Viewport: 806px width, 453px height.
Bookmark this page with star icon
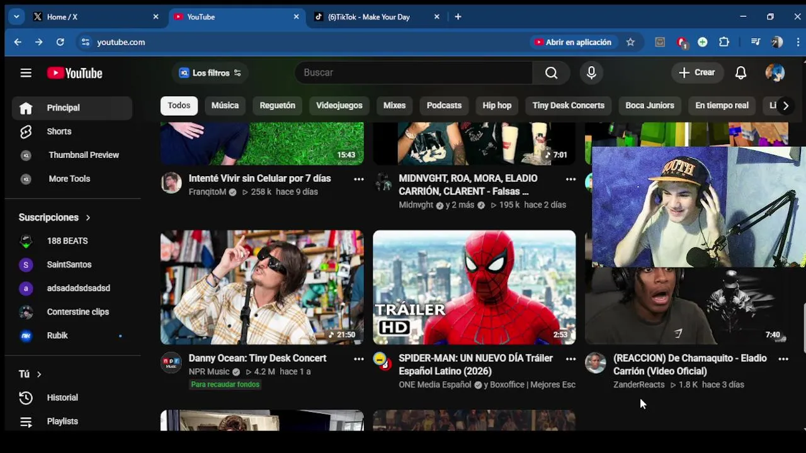(630, 42)
